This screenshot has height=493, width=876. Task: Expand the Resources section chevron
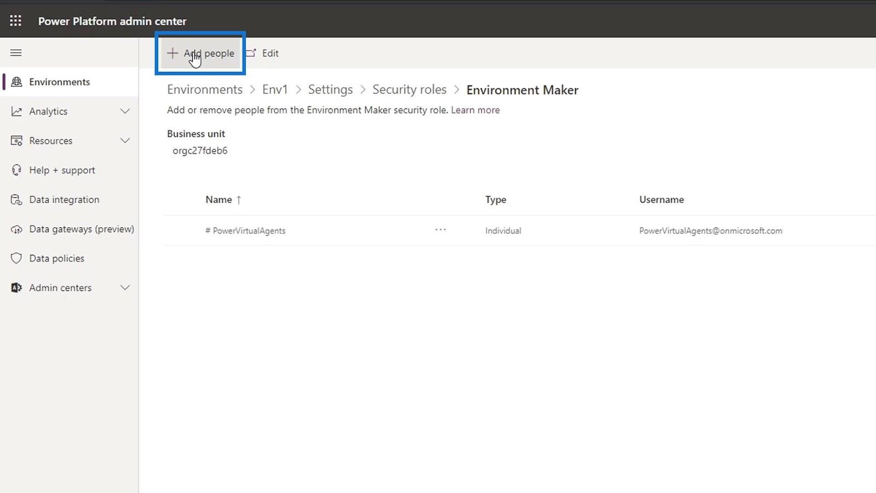point(125,141)
